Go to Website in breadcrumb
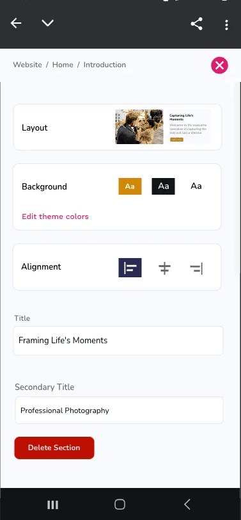Image resolution: width=241 pixels, height=520 pixels. (x=27, y=65)
